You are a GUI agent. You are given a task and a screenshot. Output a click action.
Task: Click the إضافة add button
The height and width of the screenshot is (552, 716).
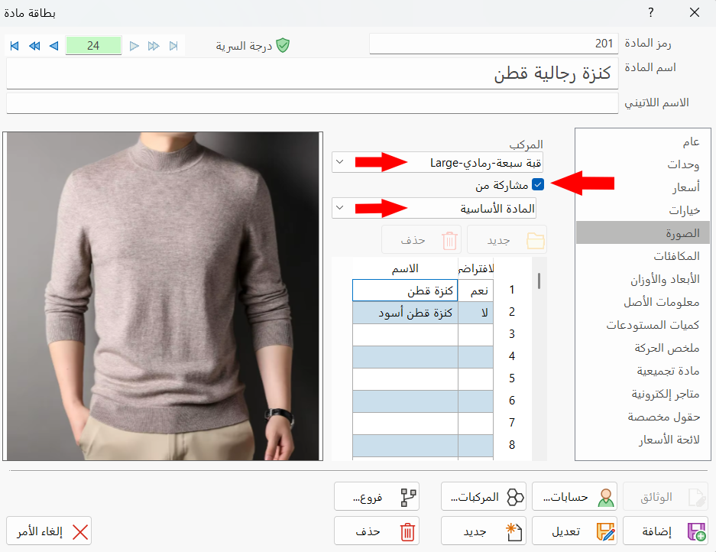pos(666,531)
